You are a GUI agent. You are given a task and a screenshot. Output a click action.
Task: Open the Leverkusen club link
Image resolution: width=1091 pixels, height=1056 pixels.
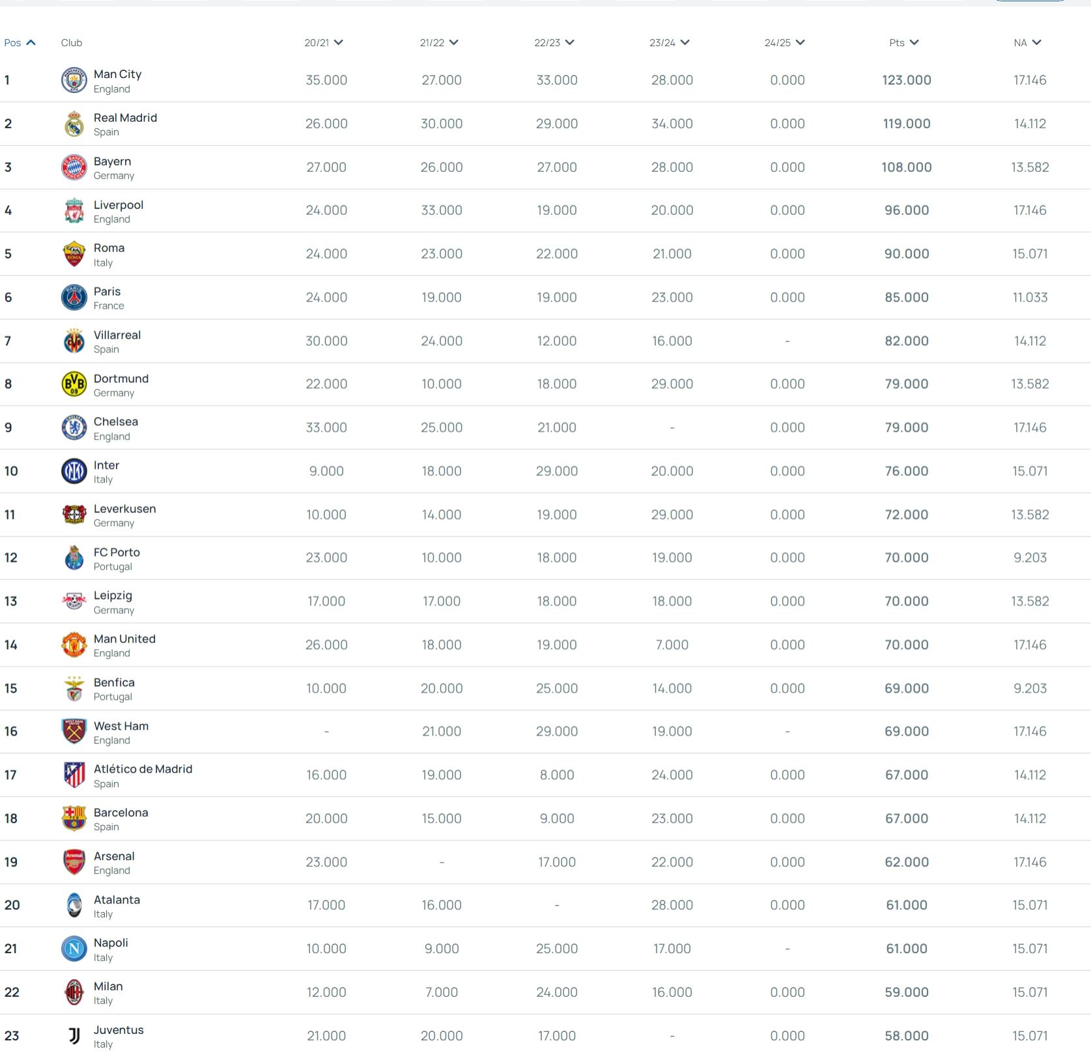[125, 508]
